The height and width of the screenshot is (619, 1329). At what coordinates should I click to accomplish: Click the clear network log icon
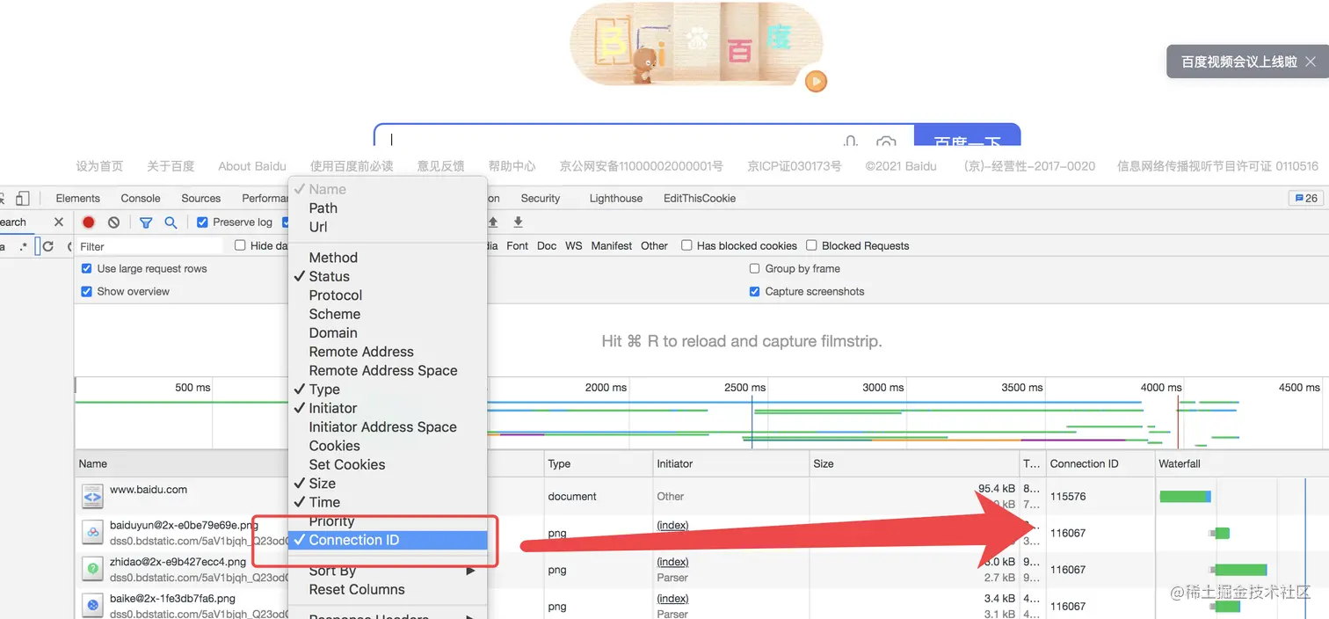113,222
